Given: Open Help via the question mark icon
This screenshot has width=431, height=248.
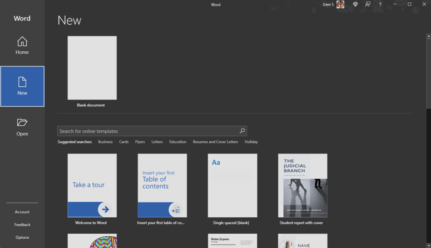Looking at the screenshot, I should (379, 4).
